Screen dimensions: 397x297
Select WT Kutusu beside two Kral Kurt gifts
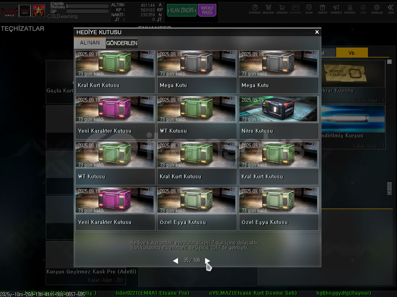(115, 163)
